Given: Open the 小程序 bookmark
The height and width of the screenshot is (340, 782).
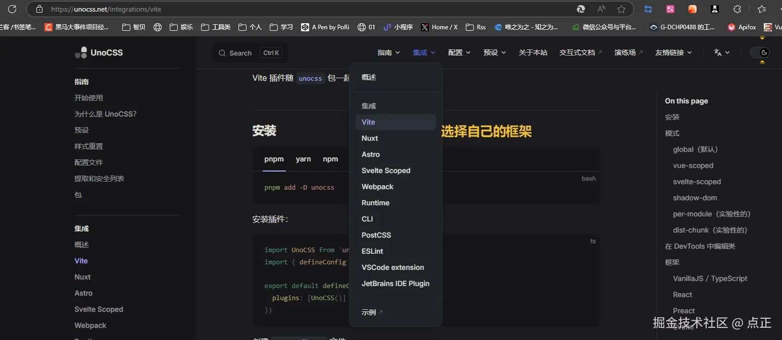Looking at the screenshot, I should (398, 27).
